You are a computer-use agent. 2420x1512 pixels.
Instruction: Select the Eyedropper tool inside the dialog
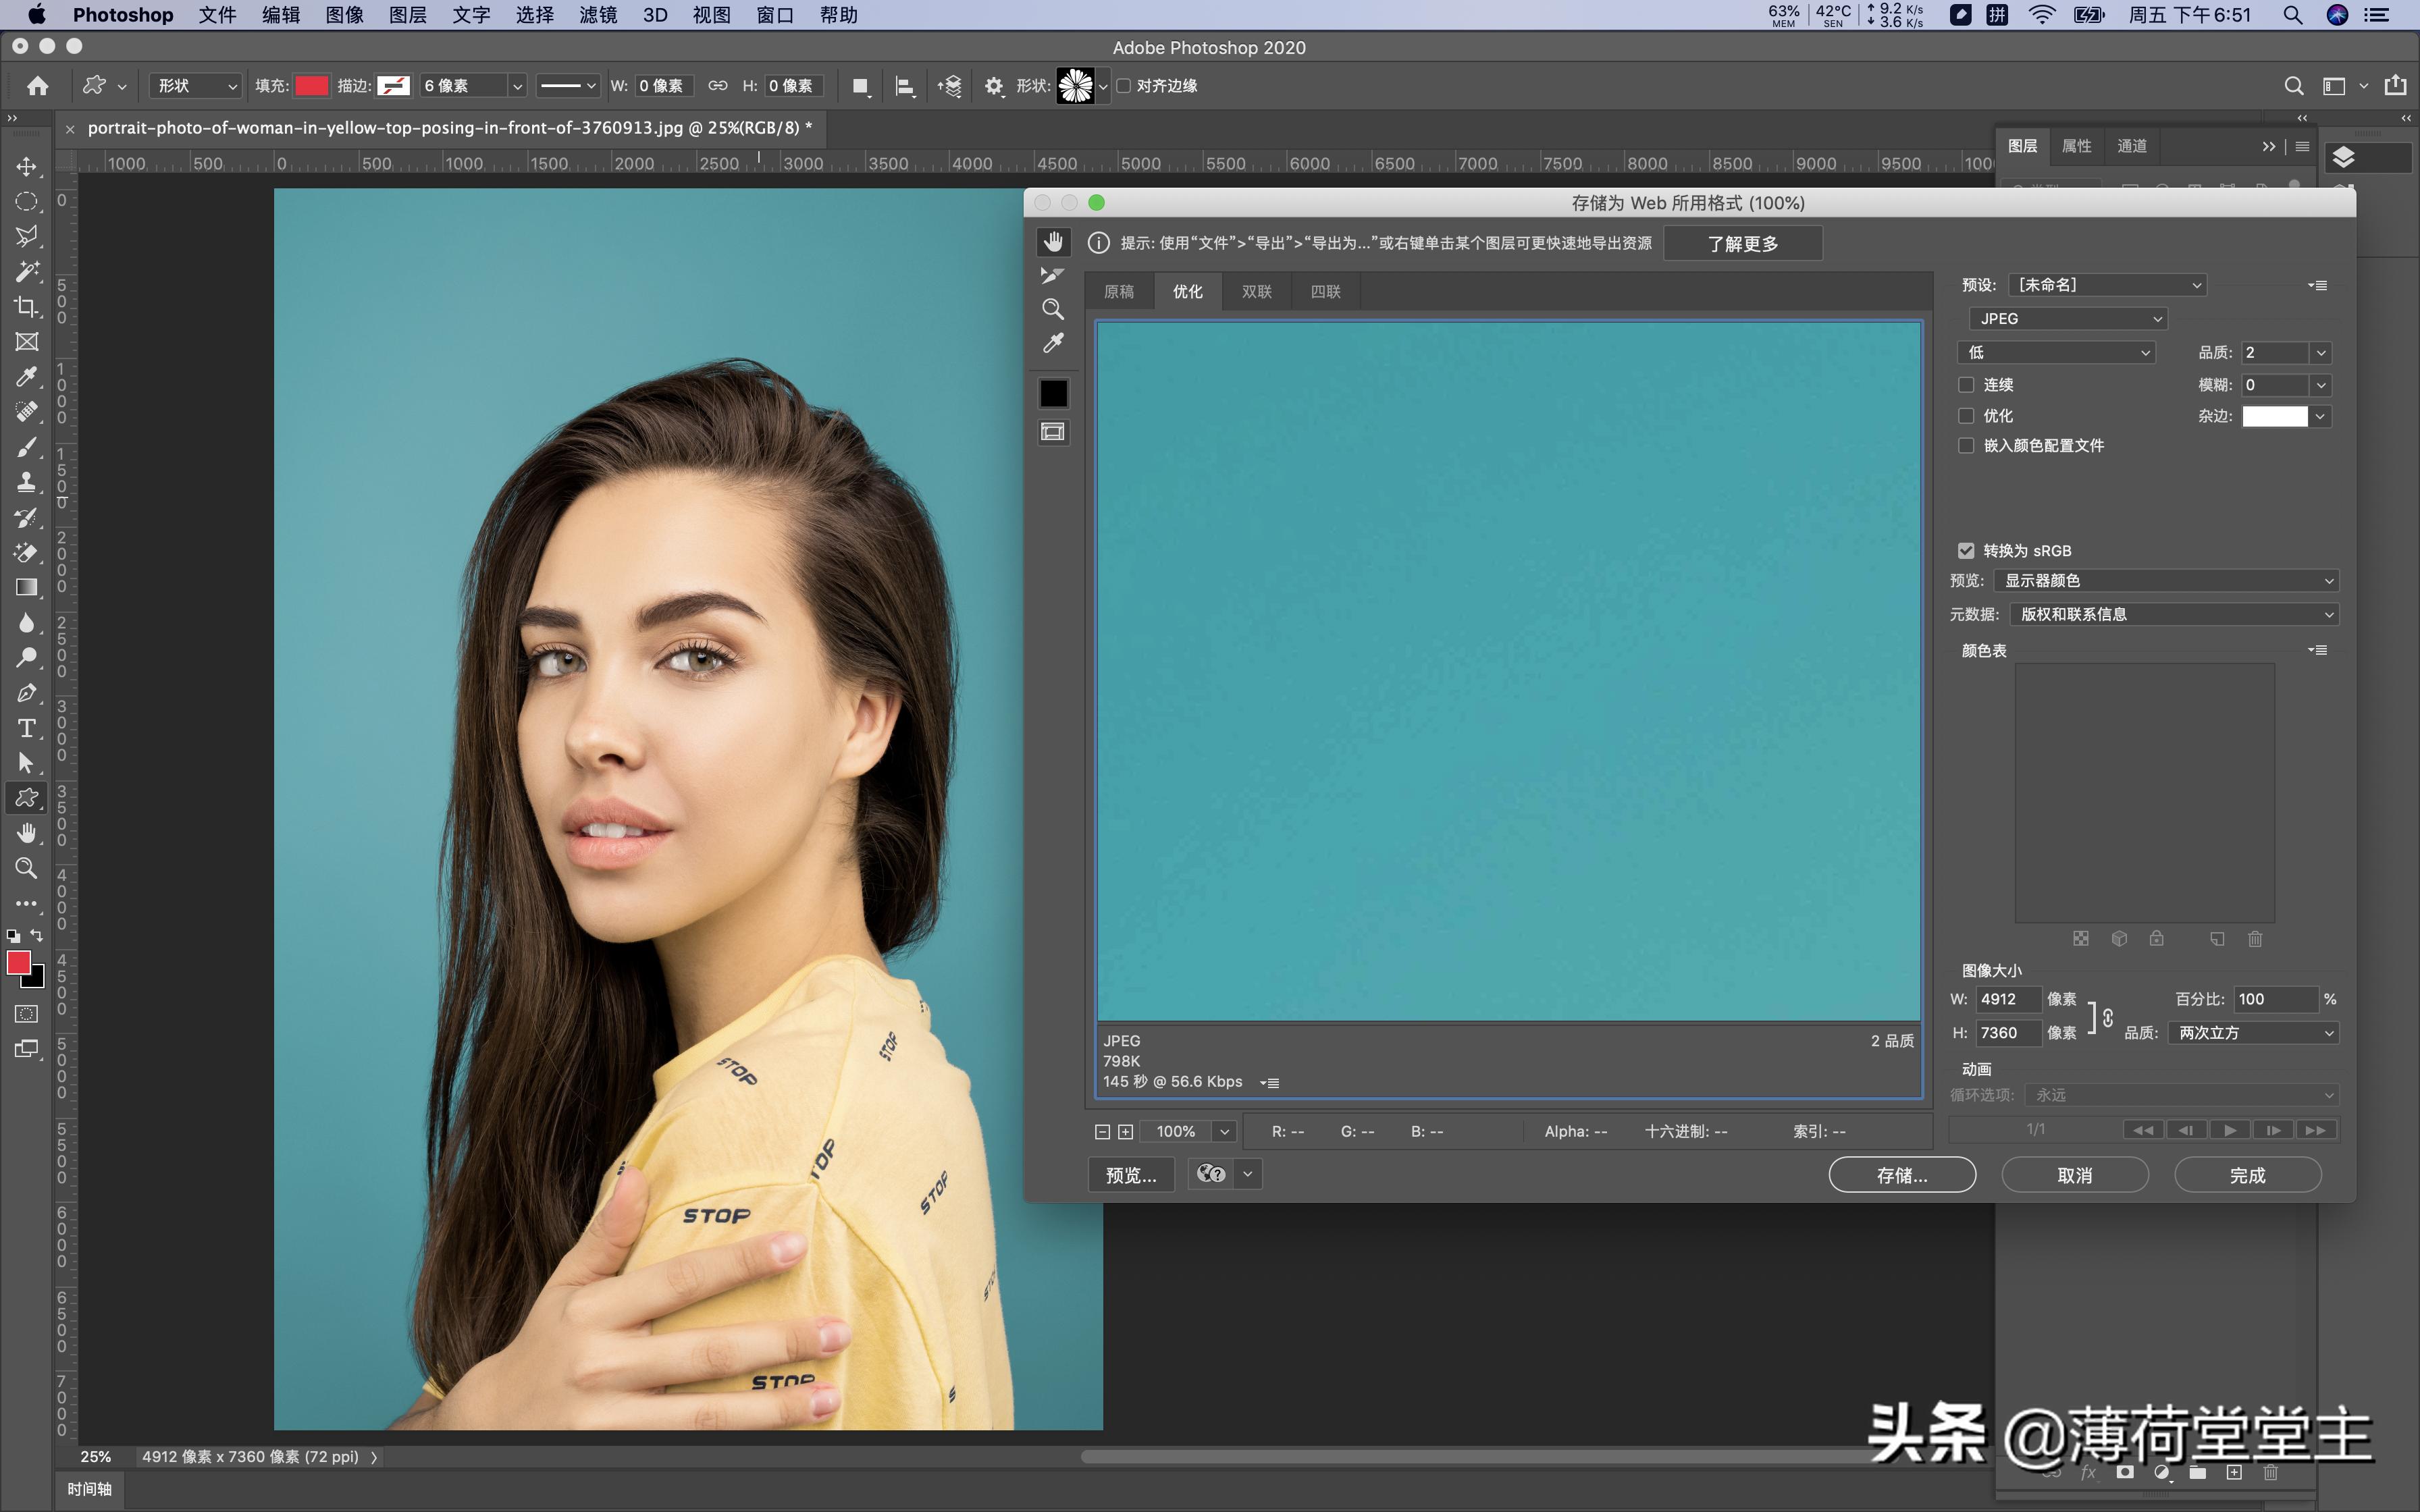[x=1052, y=343]
